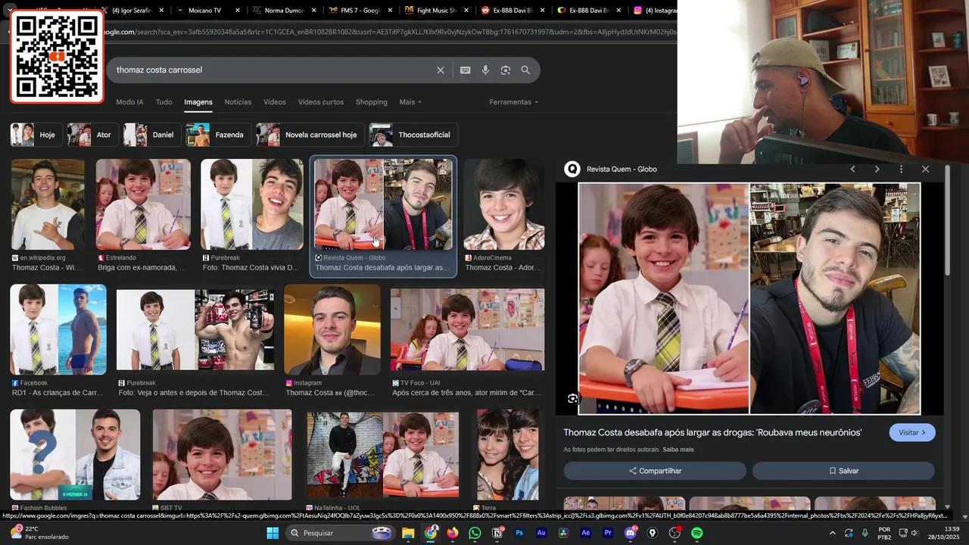Go to next image in preview panel
969x545 pixels.
coord(877,169)
